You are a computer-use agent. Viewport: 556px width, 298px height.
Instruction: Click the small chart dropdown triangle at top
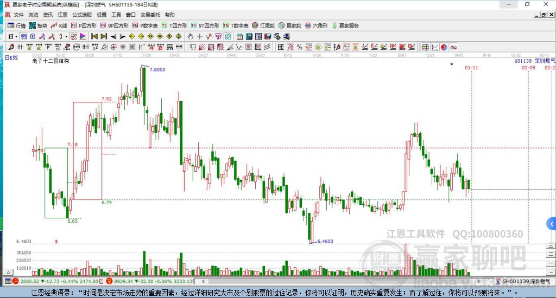point(452,64)
